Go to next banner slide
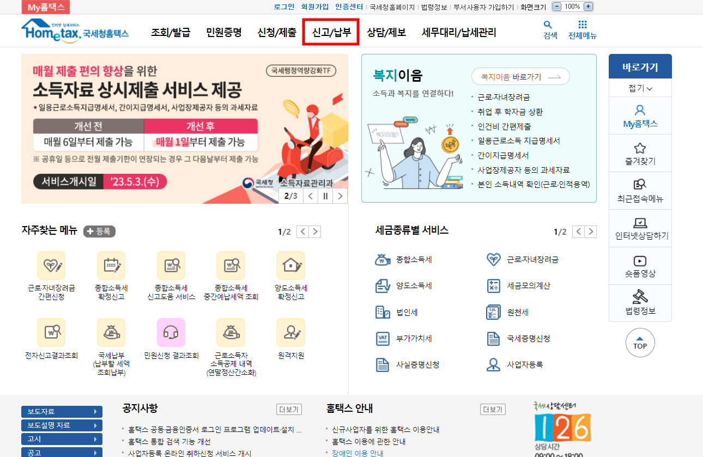 [340, 196]
